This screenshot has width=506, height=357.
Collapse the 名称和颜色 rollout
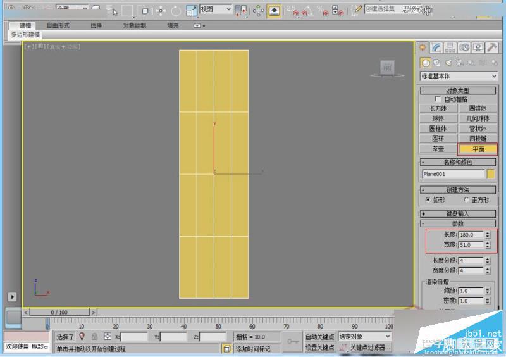point(457,161)
